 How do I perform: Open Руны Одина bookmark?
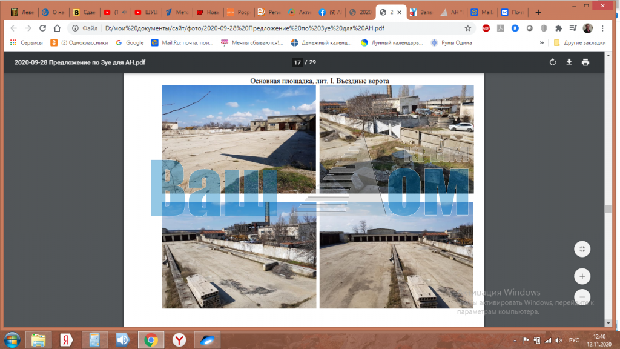pyautogui.click(x=451, y=43)
